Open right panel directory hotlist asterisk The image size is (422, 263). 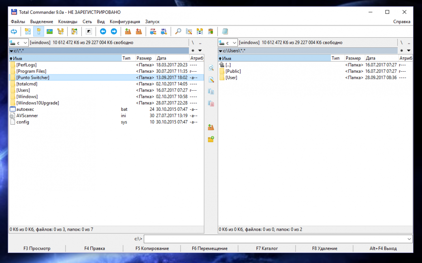tap(401, 51)
